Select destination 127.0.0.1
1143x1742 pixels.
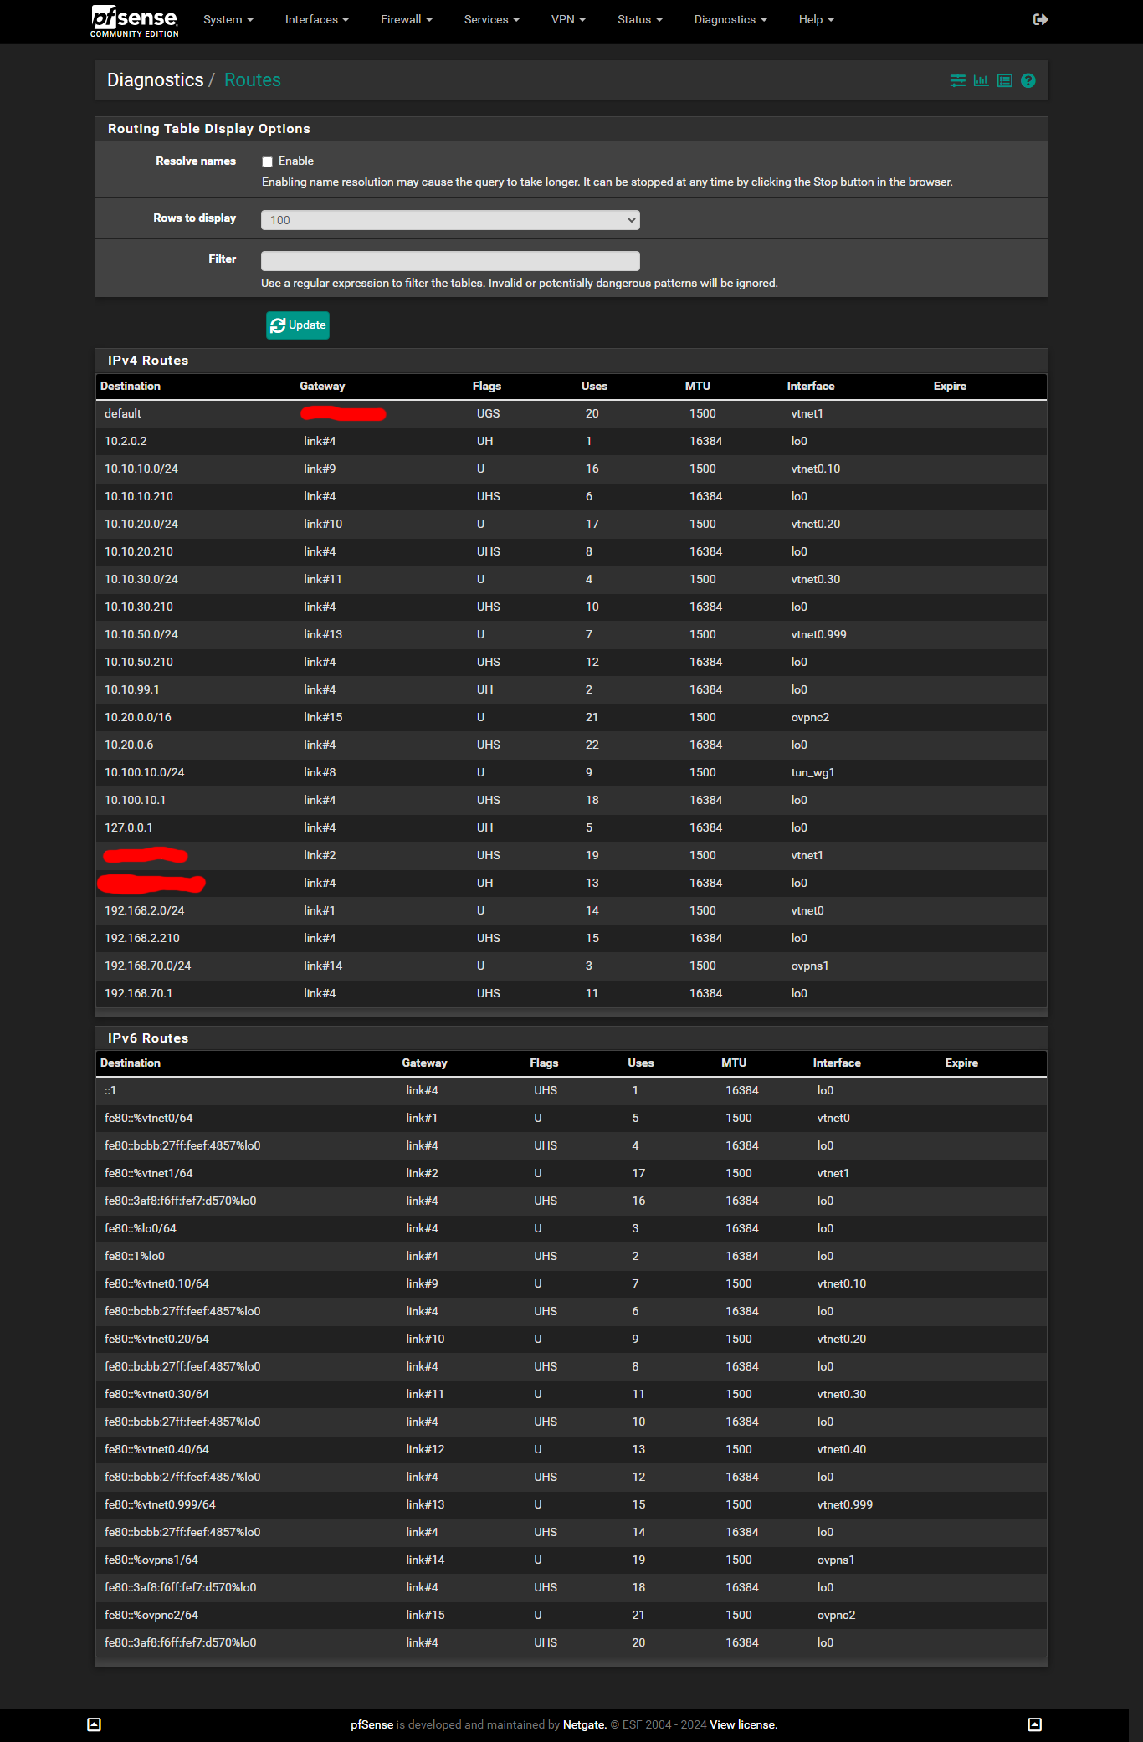click(x=129, y=827)
